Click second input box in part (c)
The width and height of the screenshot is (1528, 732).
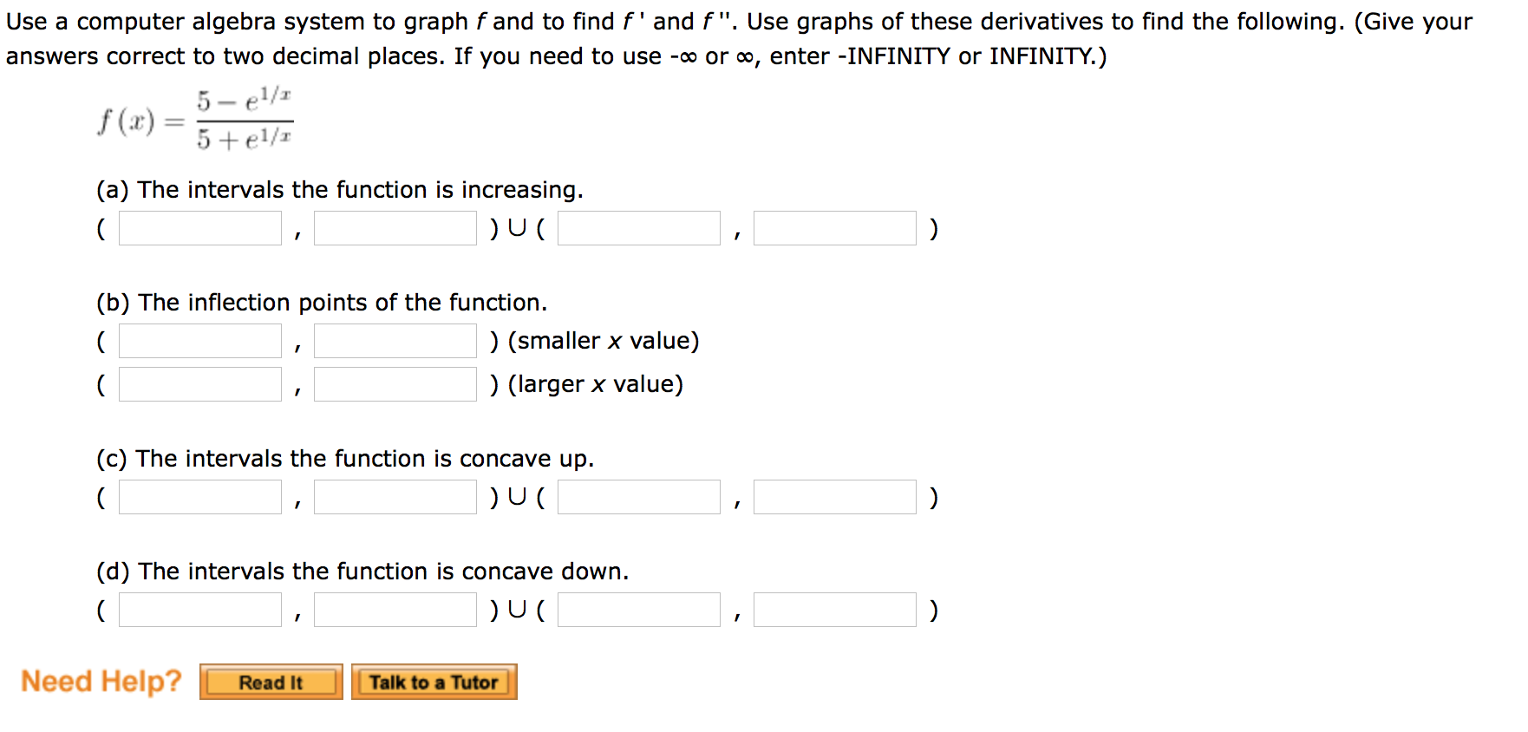point(395,496)
